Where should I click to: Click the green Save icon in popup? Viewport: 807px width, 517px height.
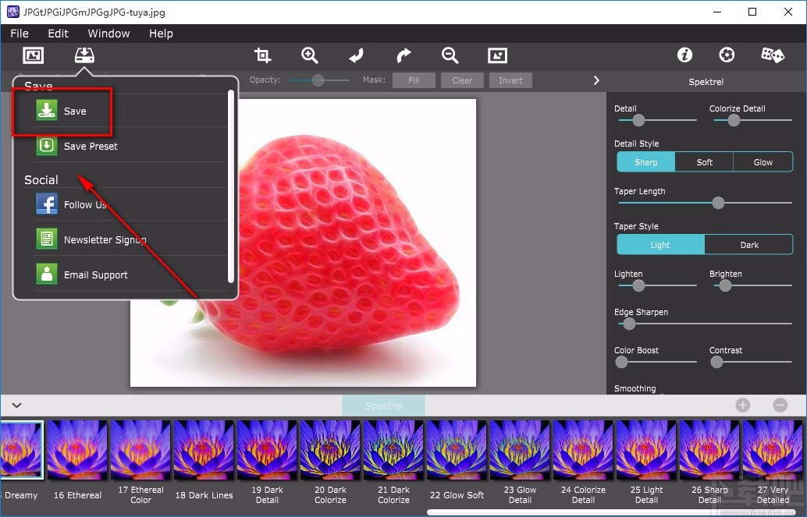pyautogui.click(x=47, y=110)
